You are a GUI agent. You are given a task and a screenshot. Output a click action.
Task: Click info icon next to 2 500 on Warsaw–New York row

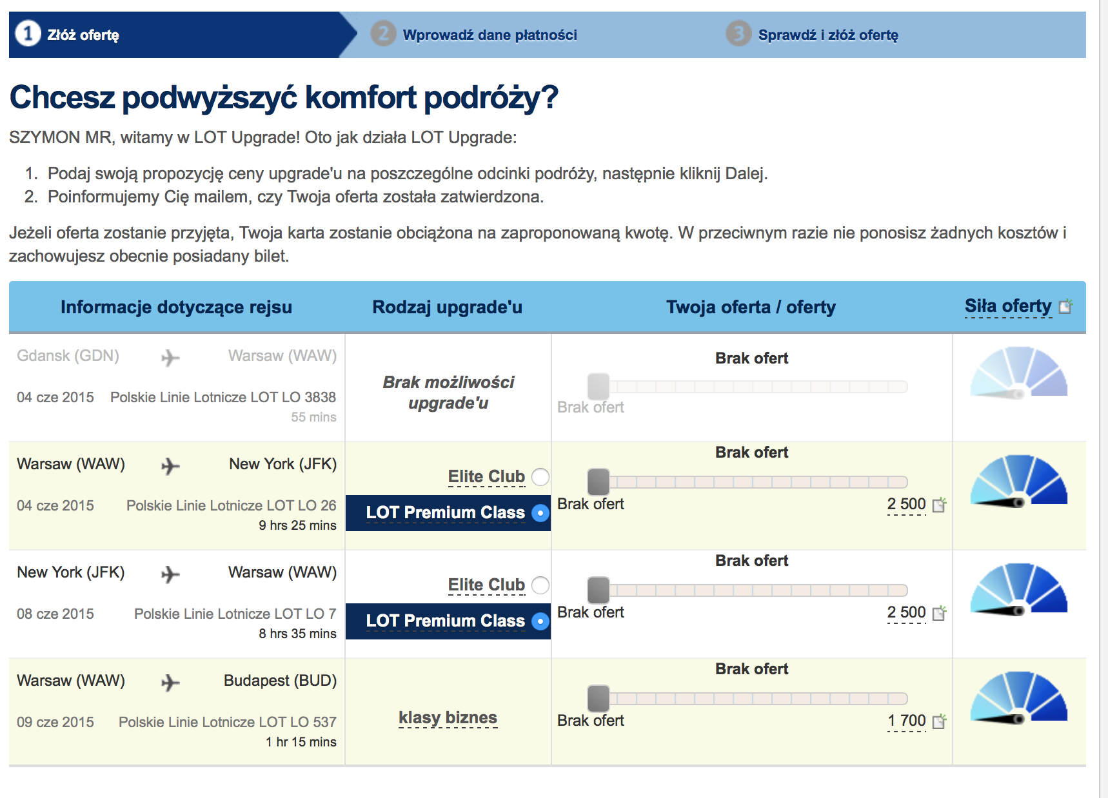click(940, 505)
